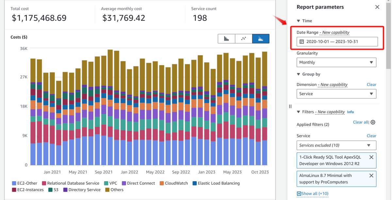Switch to the line chart view icon
Screen dimensions: 392x200
[x=243, y=38]
